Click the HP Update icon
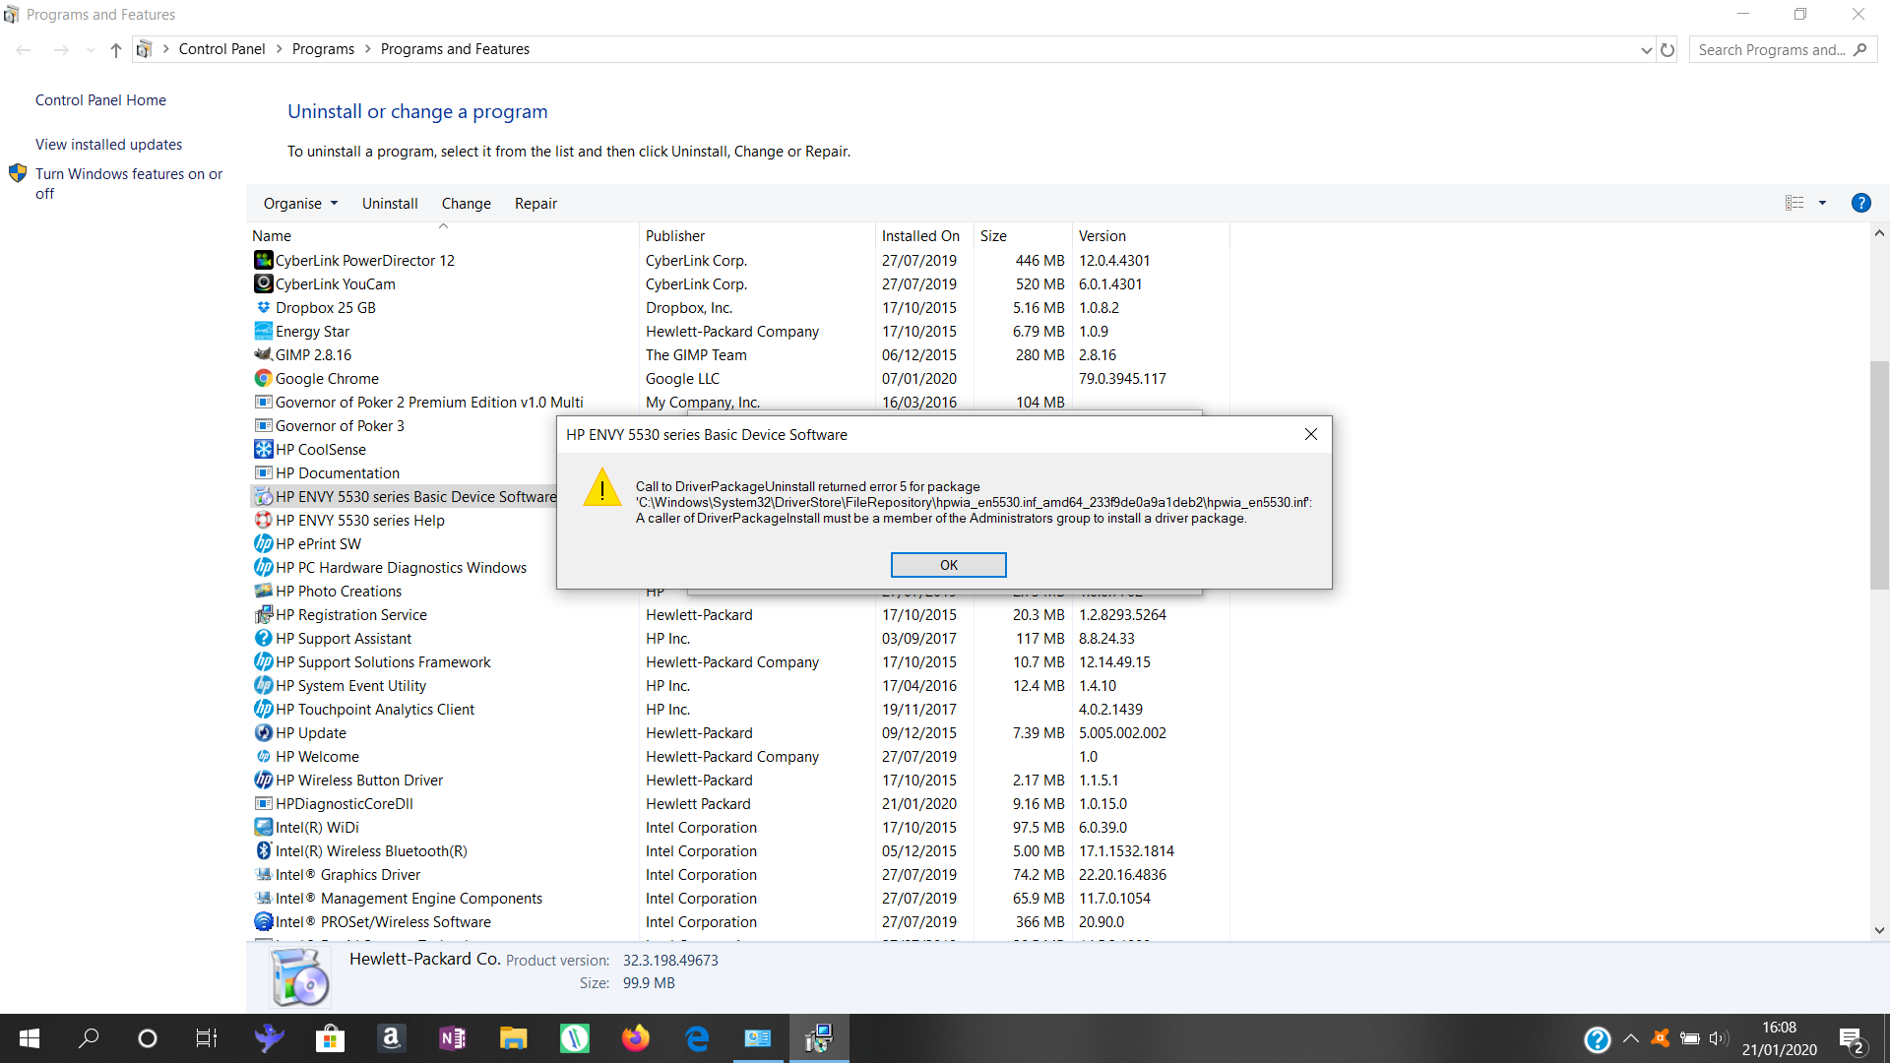The height and width of the screenshot is (1063, 1890). tap(263, 732)
